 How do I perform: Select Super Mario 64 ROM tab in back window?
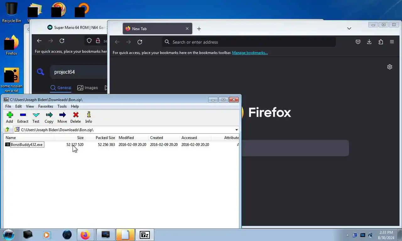coord(76,28)
